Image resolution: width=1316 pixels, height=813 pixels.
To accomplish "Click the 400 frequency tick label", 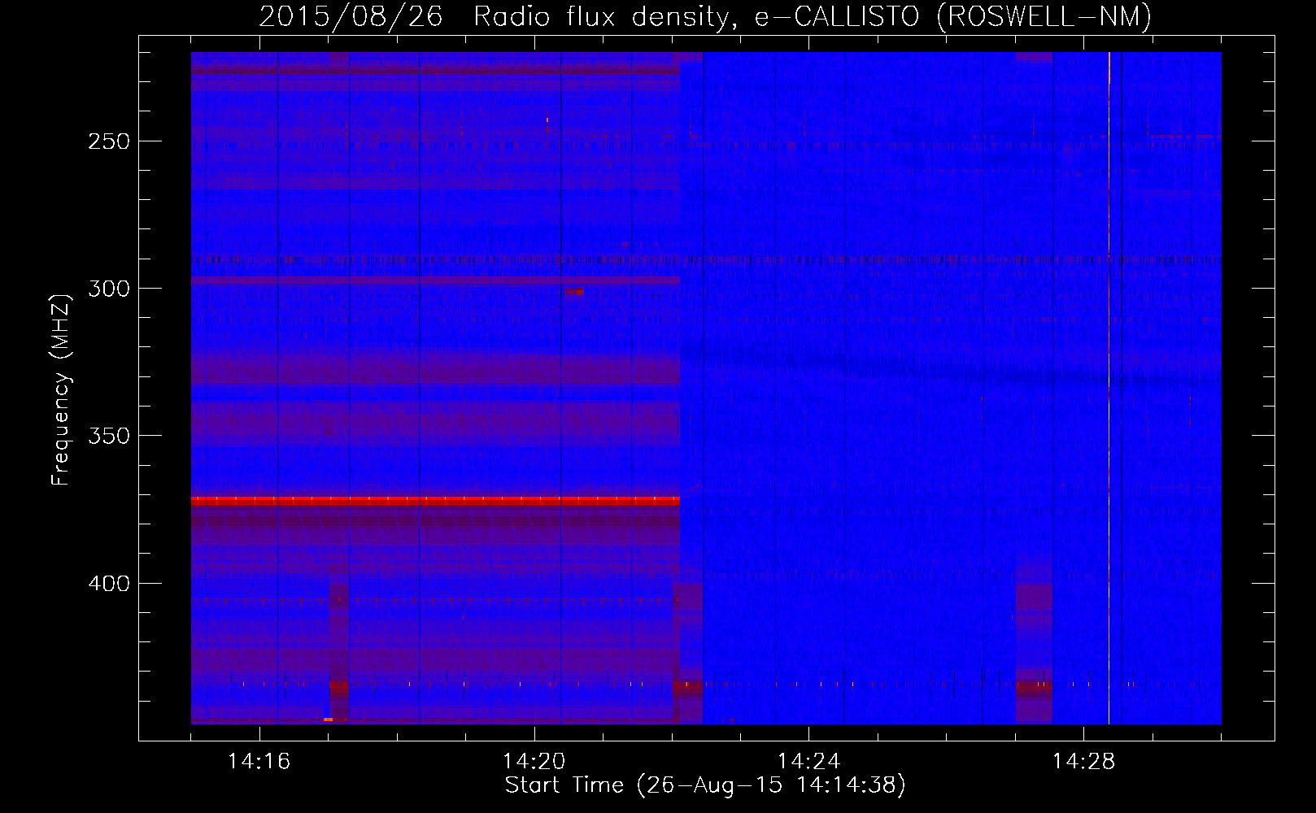I will (109, 584).
